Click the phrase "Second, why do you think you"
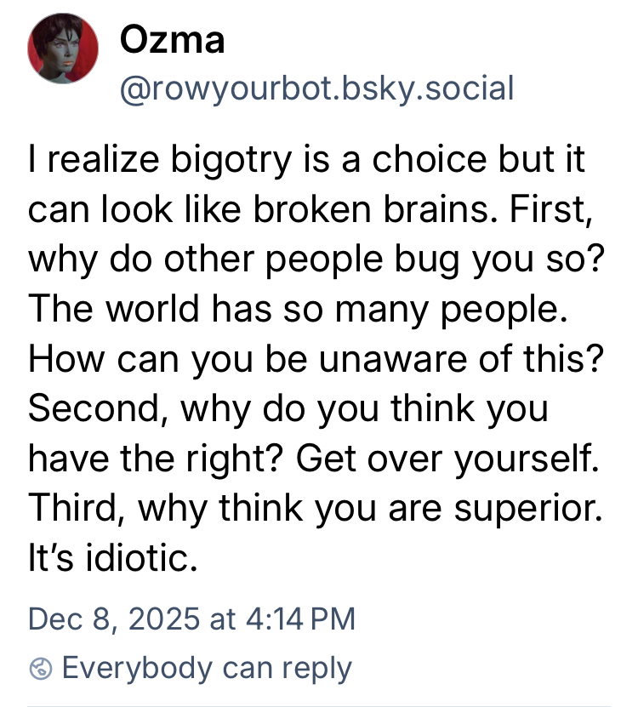 tap(288, 410)
